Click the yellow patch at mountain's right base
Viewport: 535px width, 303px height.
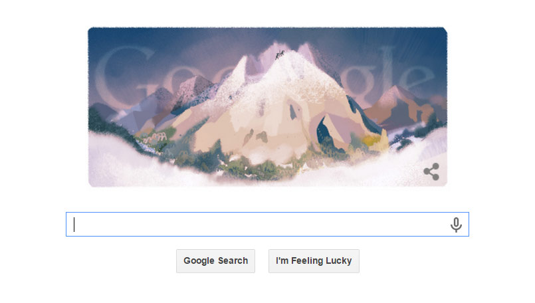[x=370, y=140]
